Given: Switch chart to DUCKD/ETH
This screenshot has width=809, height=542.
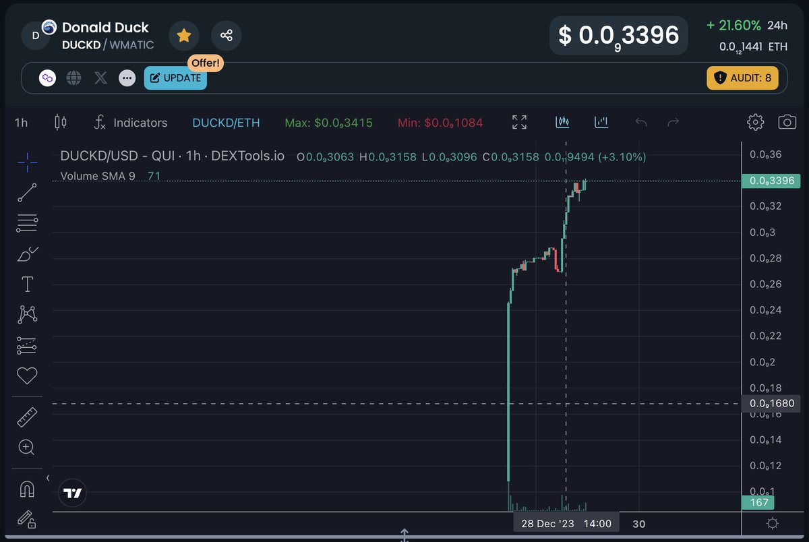Looking at the screenshot, I should point(226,123).
